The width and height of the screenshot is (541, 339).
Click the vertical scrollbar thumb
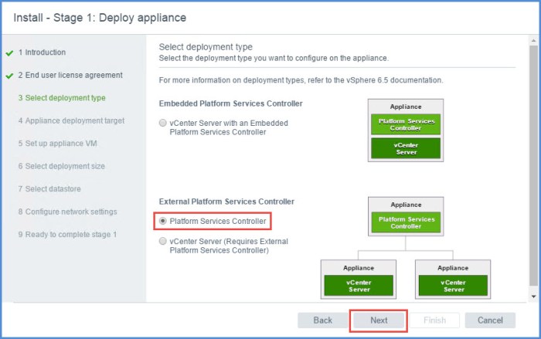(533, 165)
